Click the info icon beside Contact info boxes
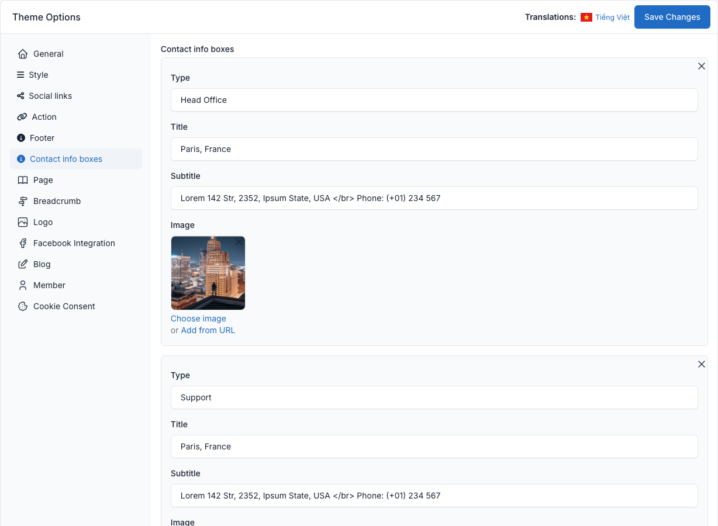Screen dimensions: 718x526 pyautogui.click(x=21, y=159)
